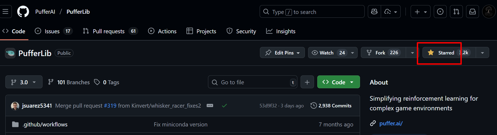
Task: Open the Projects tab
Action: [201, 31]
